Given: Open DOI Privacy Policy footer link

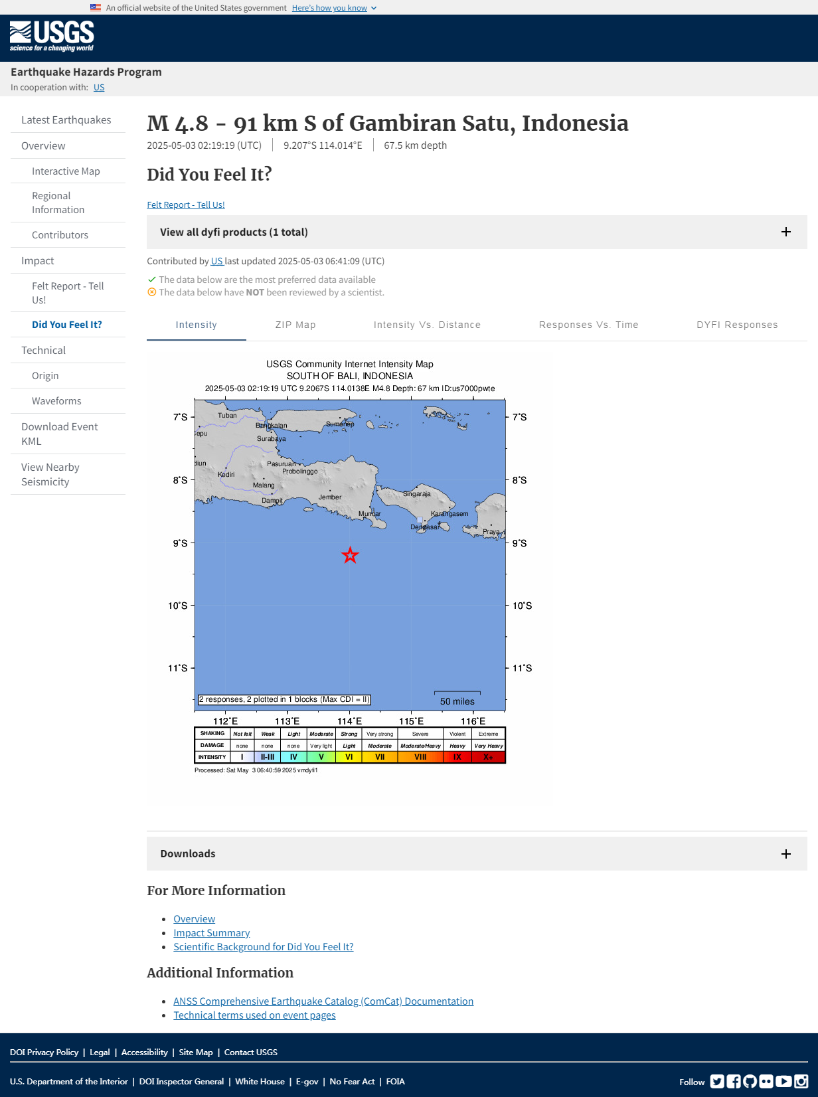Looking at the screenshot, I should coord(44,1052).
